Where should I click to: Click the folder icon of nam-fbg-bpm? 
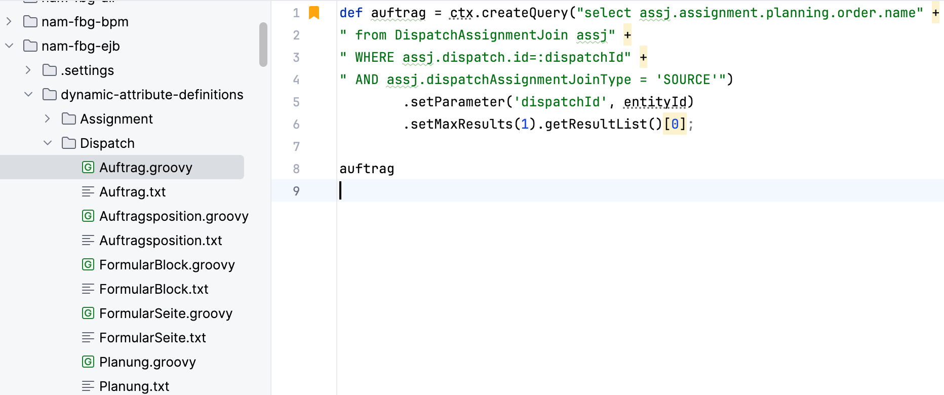30,22
